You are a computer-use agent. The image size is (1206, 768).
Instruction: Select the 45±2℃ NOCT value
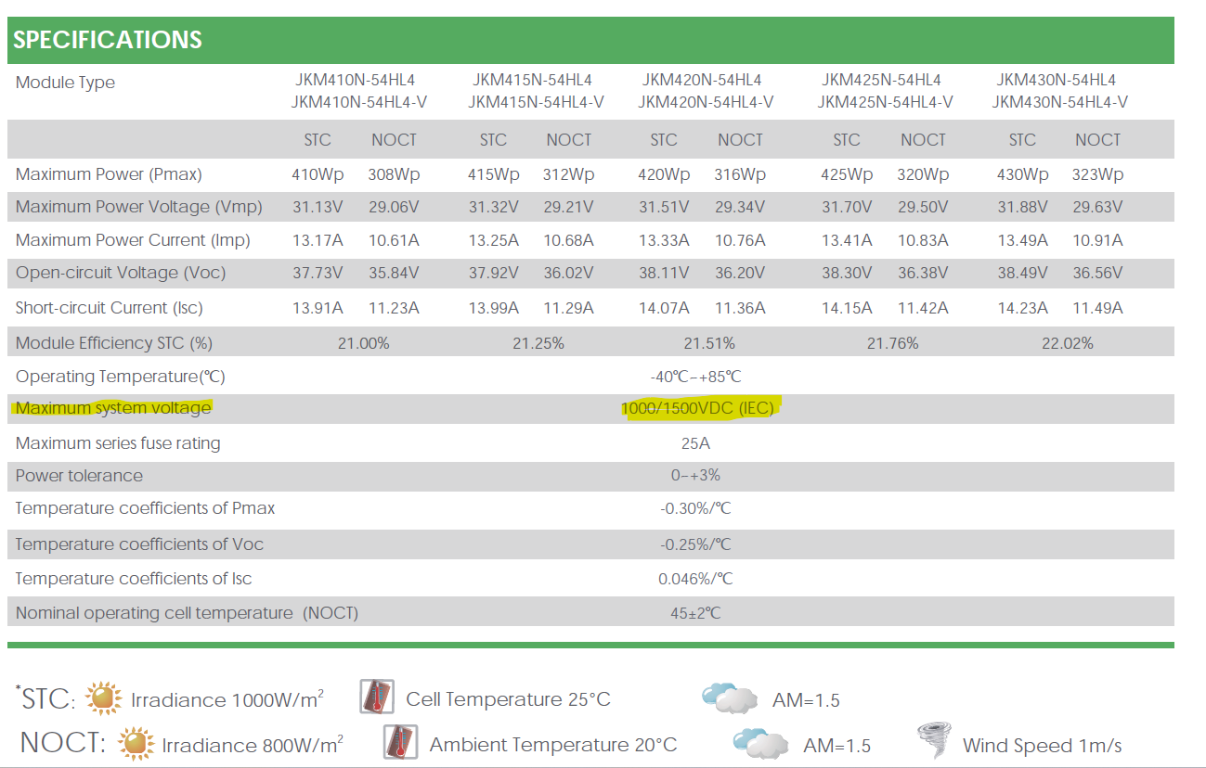pyautogui.click(x=696, y=613)
